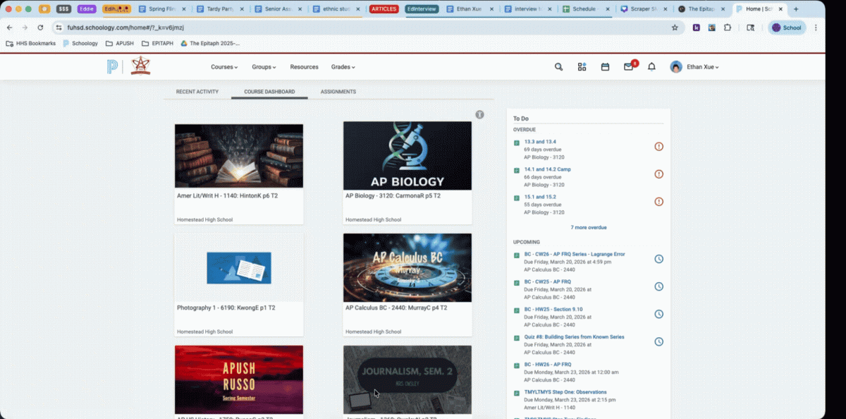Open Schoology bookmark in bookmarks bar
846x419 pixels.
[80, 43]
